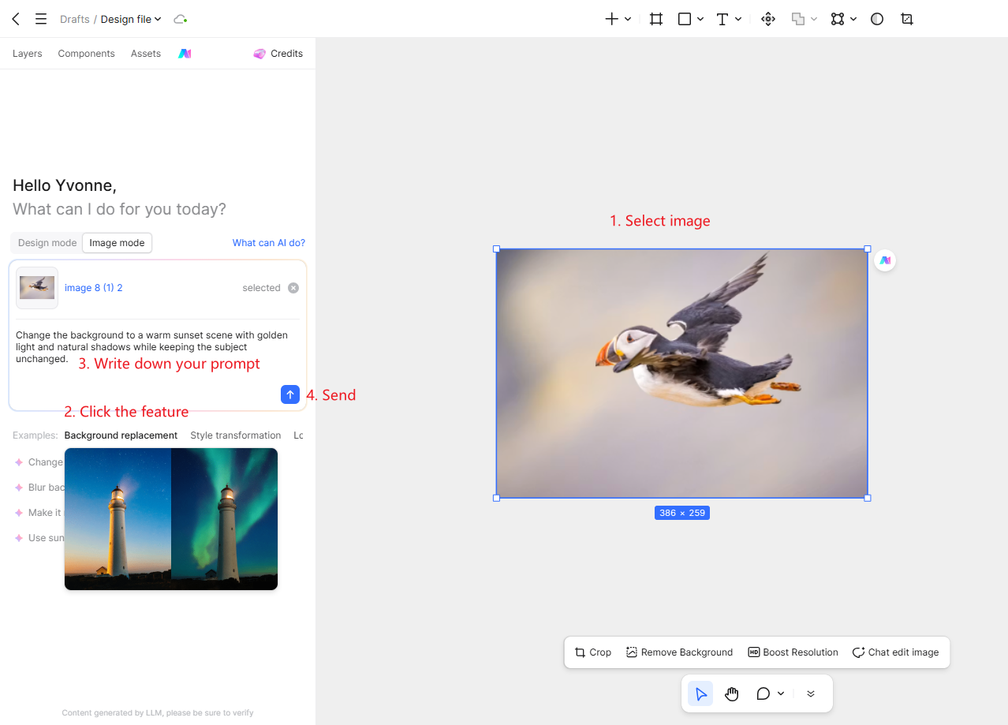Screen dimensions: 1008x725
Task: Click Chat edit image
Action: 895,652
